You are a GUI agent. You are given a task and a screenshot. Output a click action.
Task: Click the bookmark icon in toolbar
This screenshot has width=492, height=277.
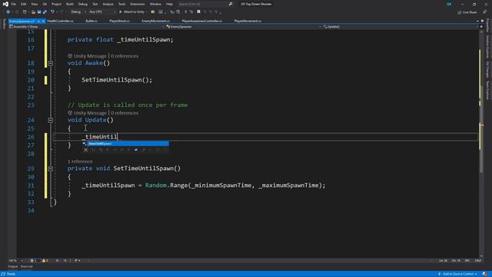[x=198, y=12]
